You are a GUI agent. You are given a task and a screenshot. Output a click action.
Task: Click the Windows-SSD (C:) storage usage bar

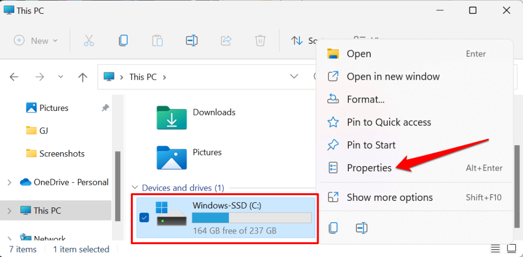pyautogui.click(x=252, y=218)
